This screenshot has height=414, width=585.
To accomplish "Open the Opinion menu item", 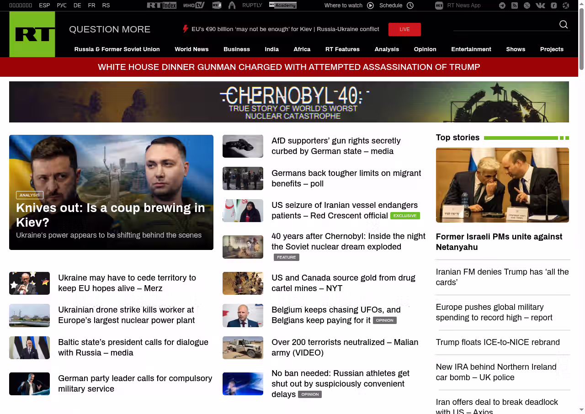I will coord(425,49).
